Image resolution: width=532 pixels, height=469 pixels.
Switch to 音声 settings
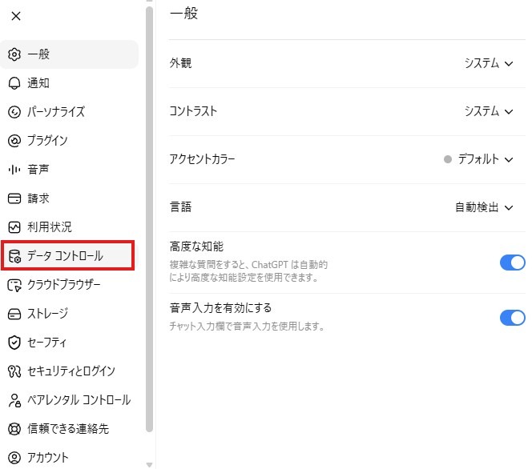tap(69, 170)
